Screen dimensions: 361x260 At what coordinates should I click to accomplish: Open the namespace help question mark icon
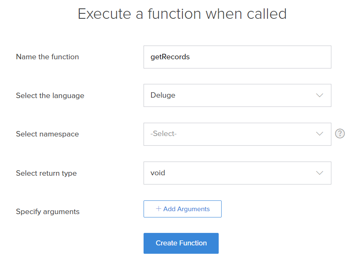pyautogui.click(x=340, y=134)
